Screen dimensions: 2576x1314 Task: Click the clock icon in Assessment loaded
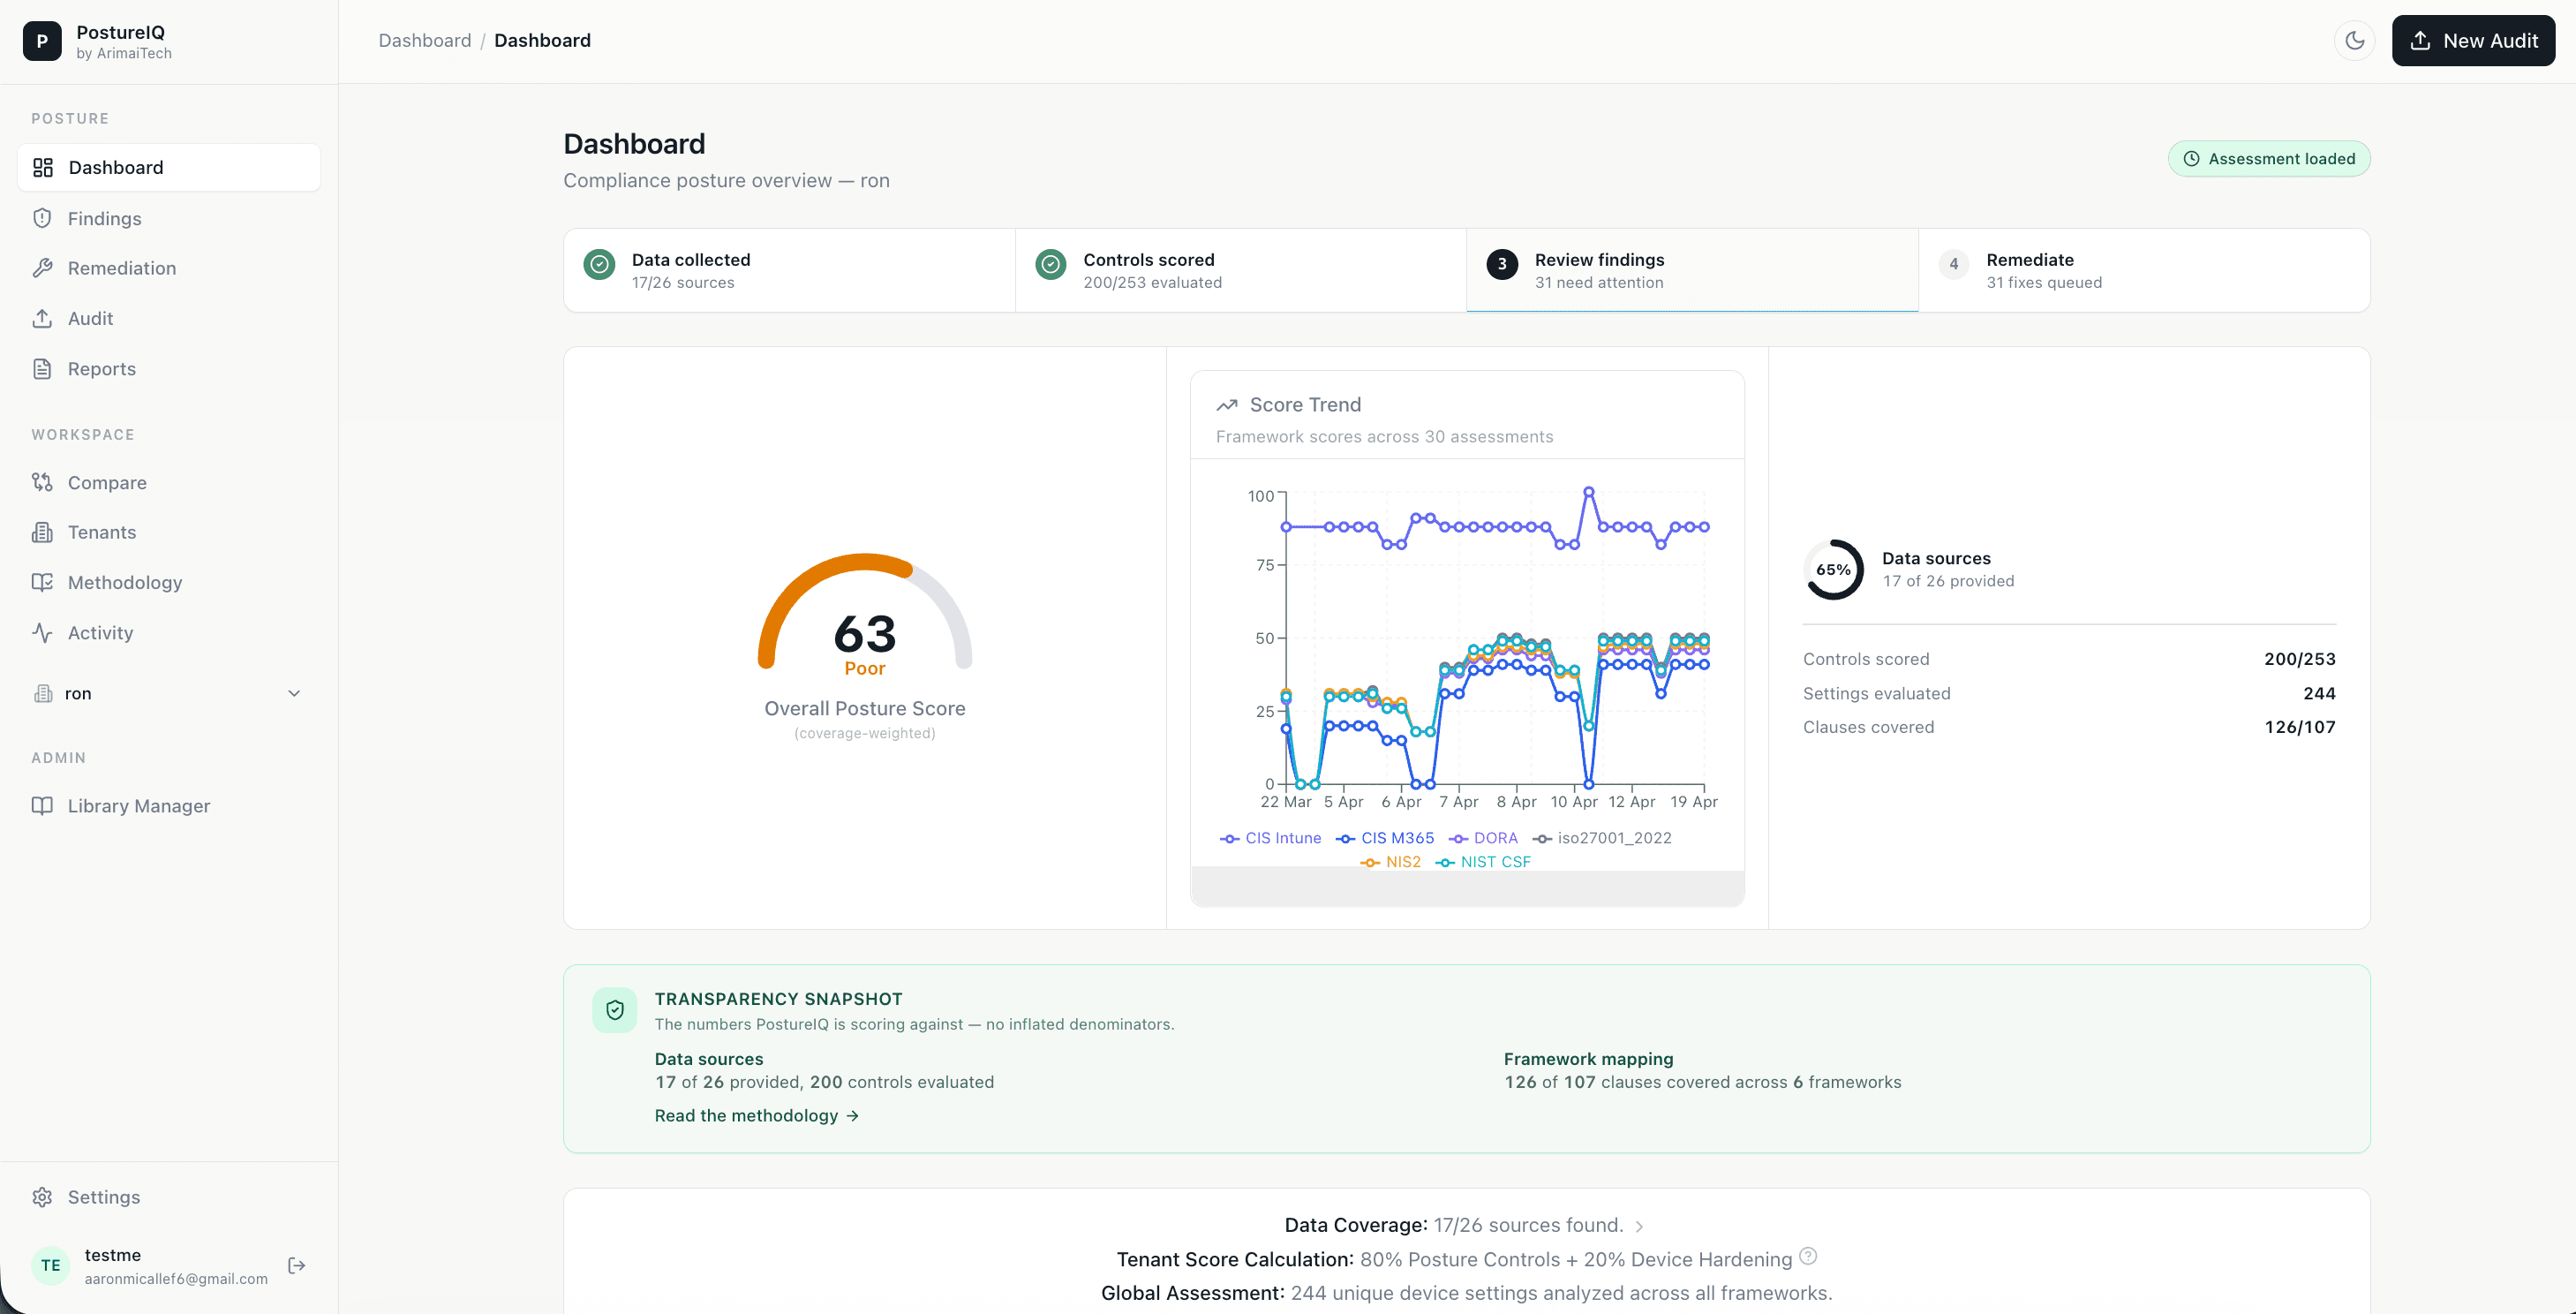(x=2191, y=159)
